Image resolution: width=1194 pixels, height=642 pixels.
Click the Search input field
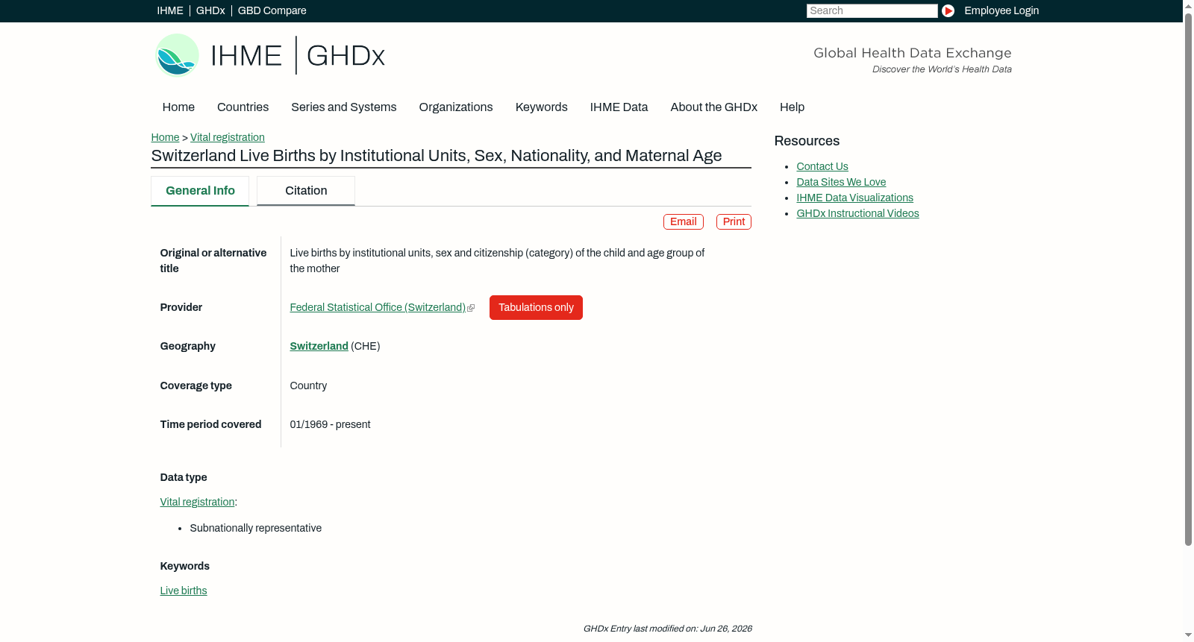(x=872, y=10)
